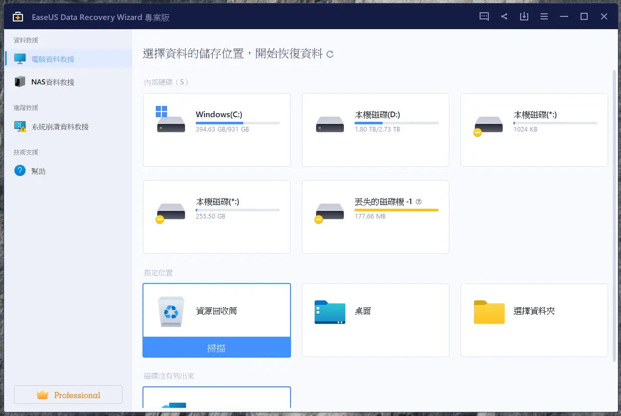This screenshot has width=621, height=416.
Task: Click the crashed system warning monitor icon
Action: pos(20,126)
